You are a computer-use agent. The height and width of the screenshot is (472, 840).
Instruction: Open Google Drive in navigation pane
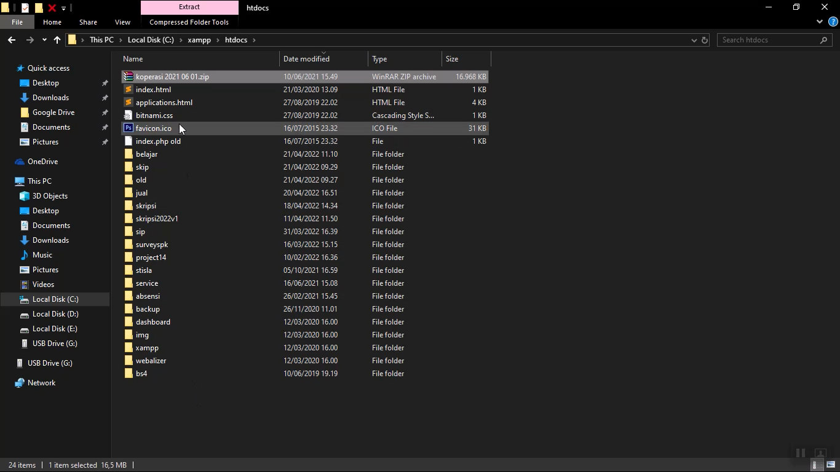tap(53, 112)
